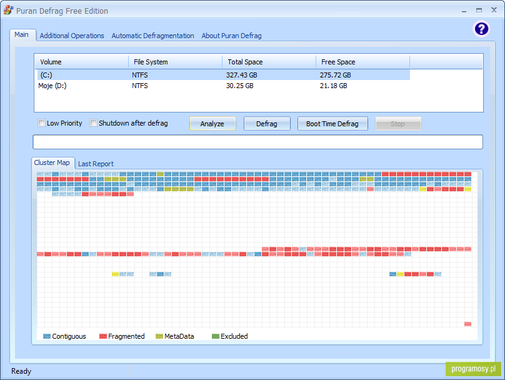Toggle Shutdown after defrag checkbox
This screenshot has height=380, width=505.
(x=93, y=123)
